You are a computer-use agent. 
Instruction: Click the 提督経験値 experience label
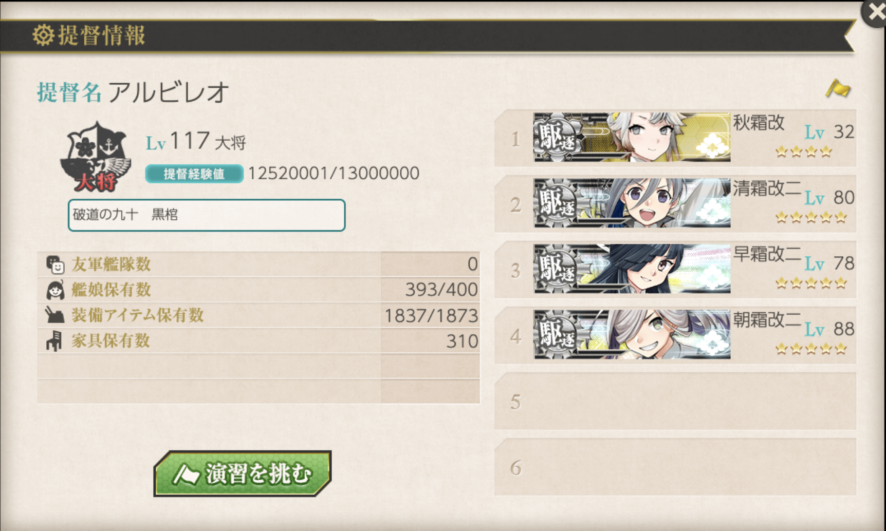pos(194,174)
